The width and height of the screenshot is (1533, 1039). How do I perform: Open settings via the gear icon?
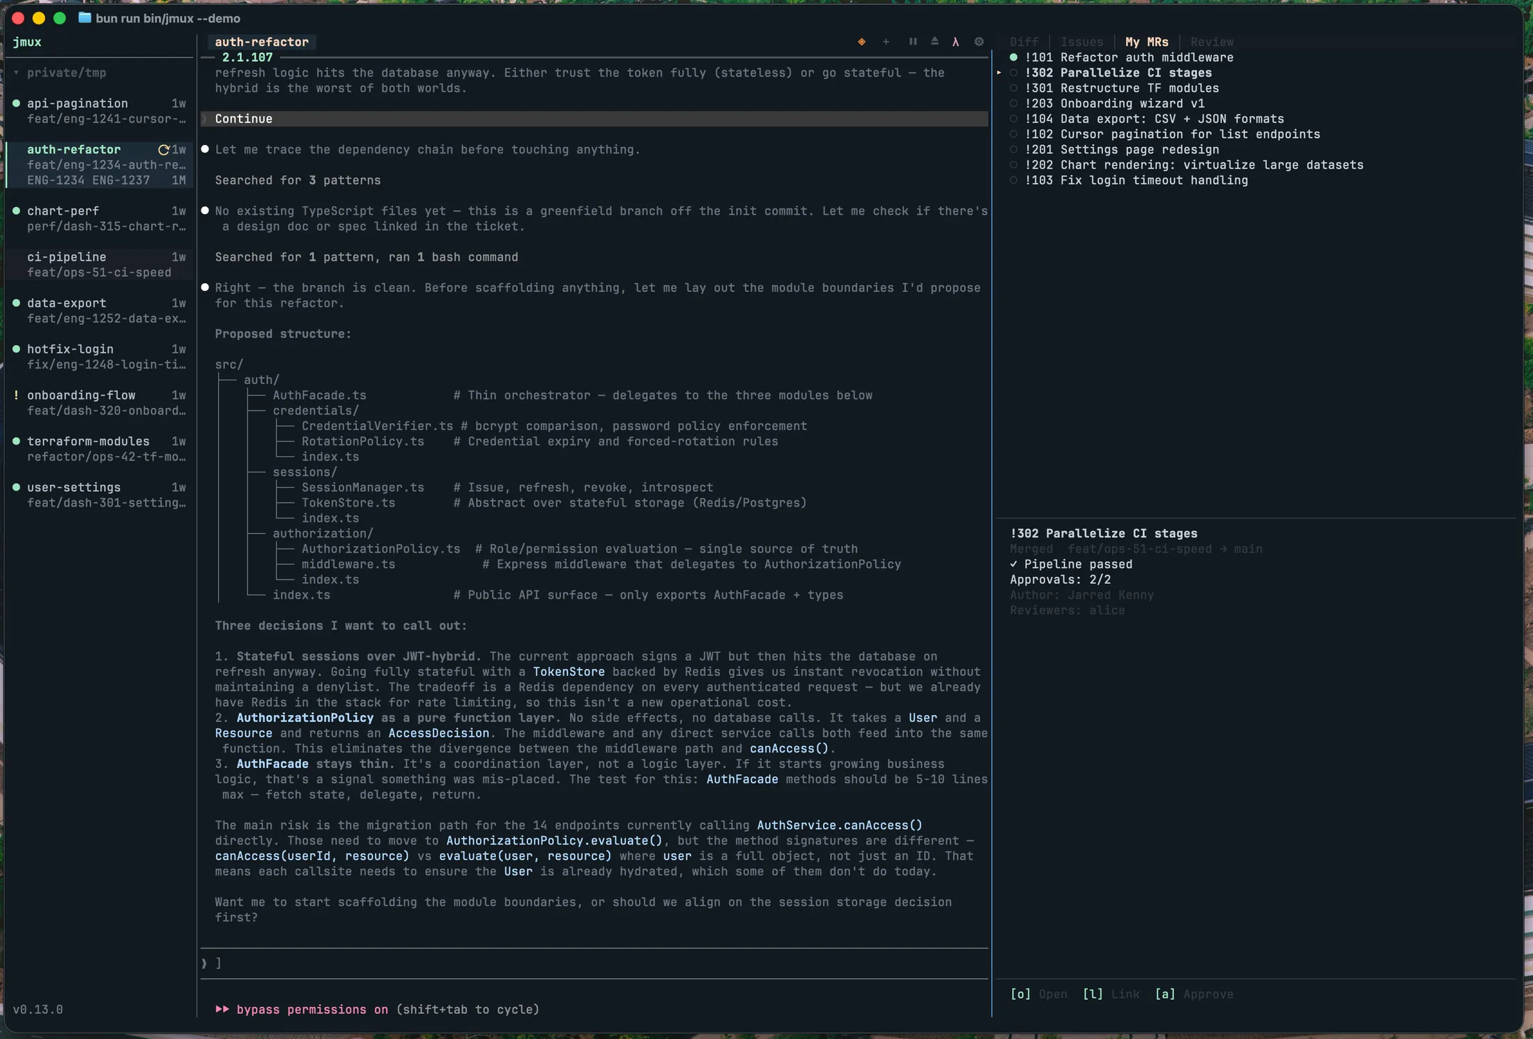tap(979, 42)
